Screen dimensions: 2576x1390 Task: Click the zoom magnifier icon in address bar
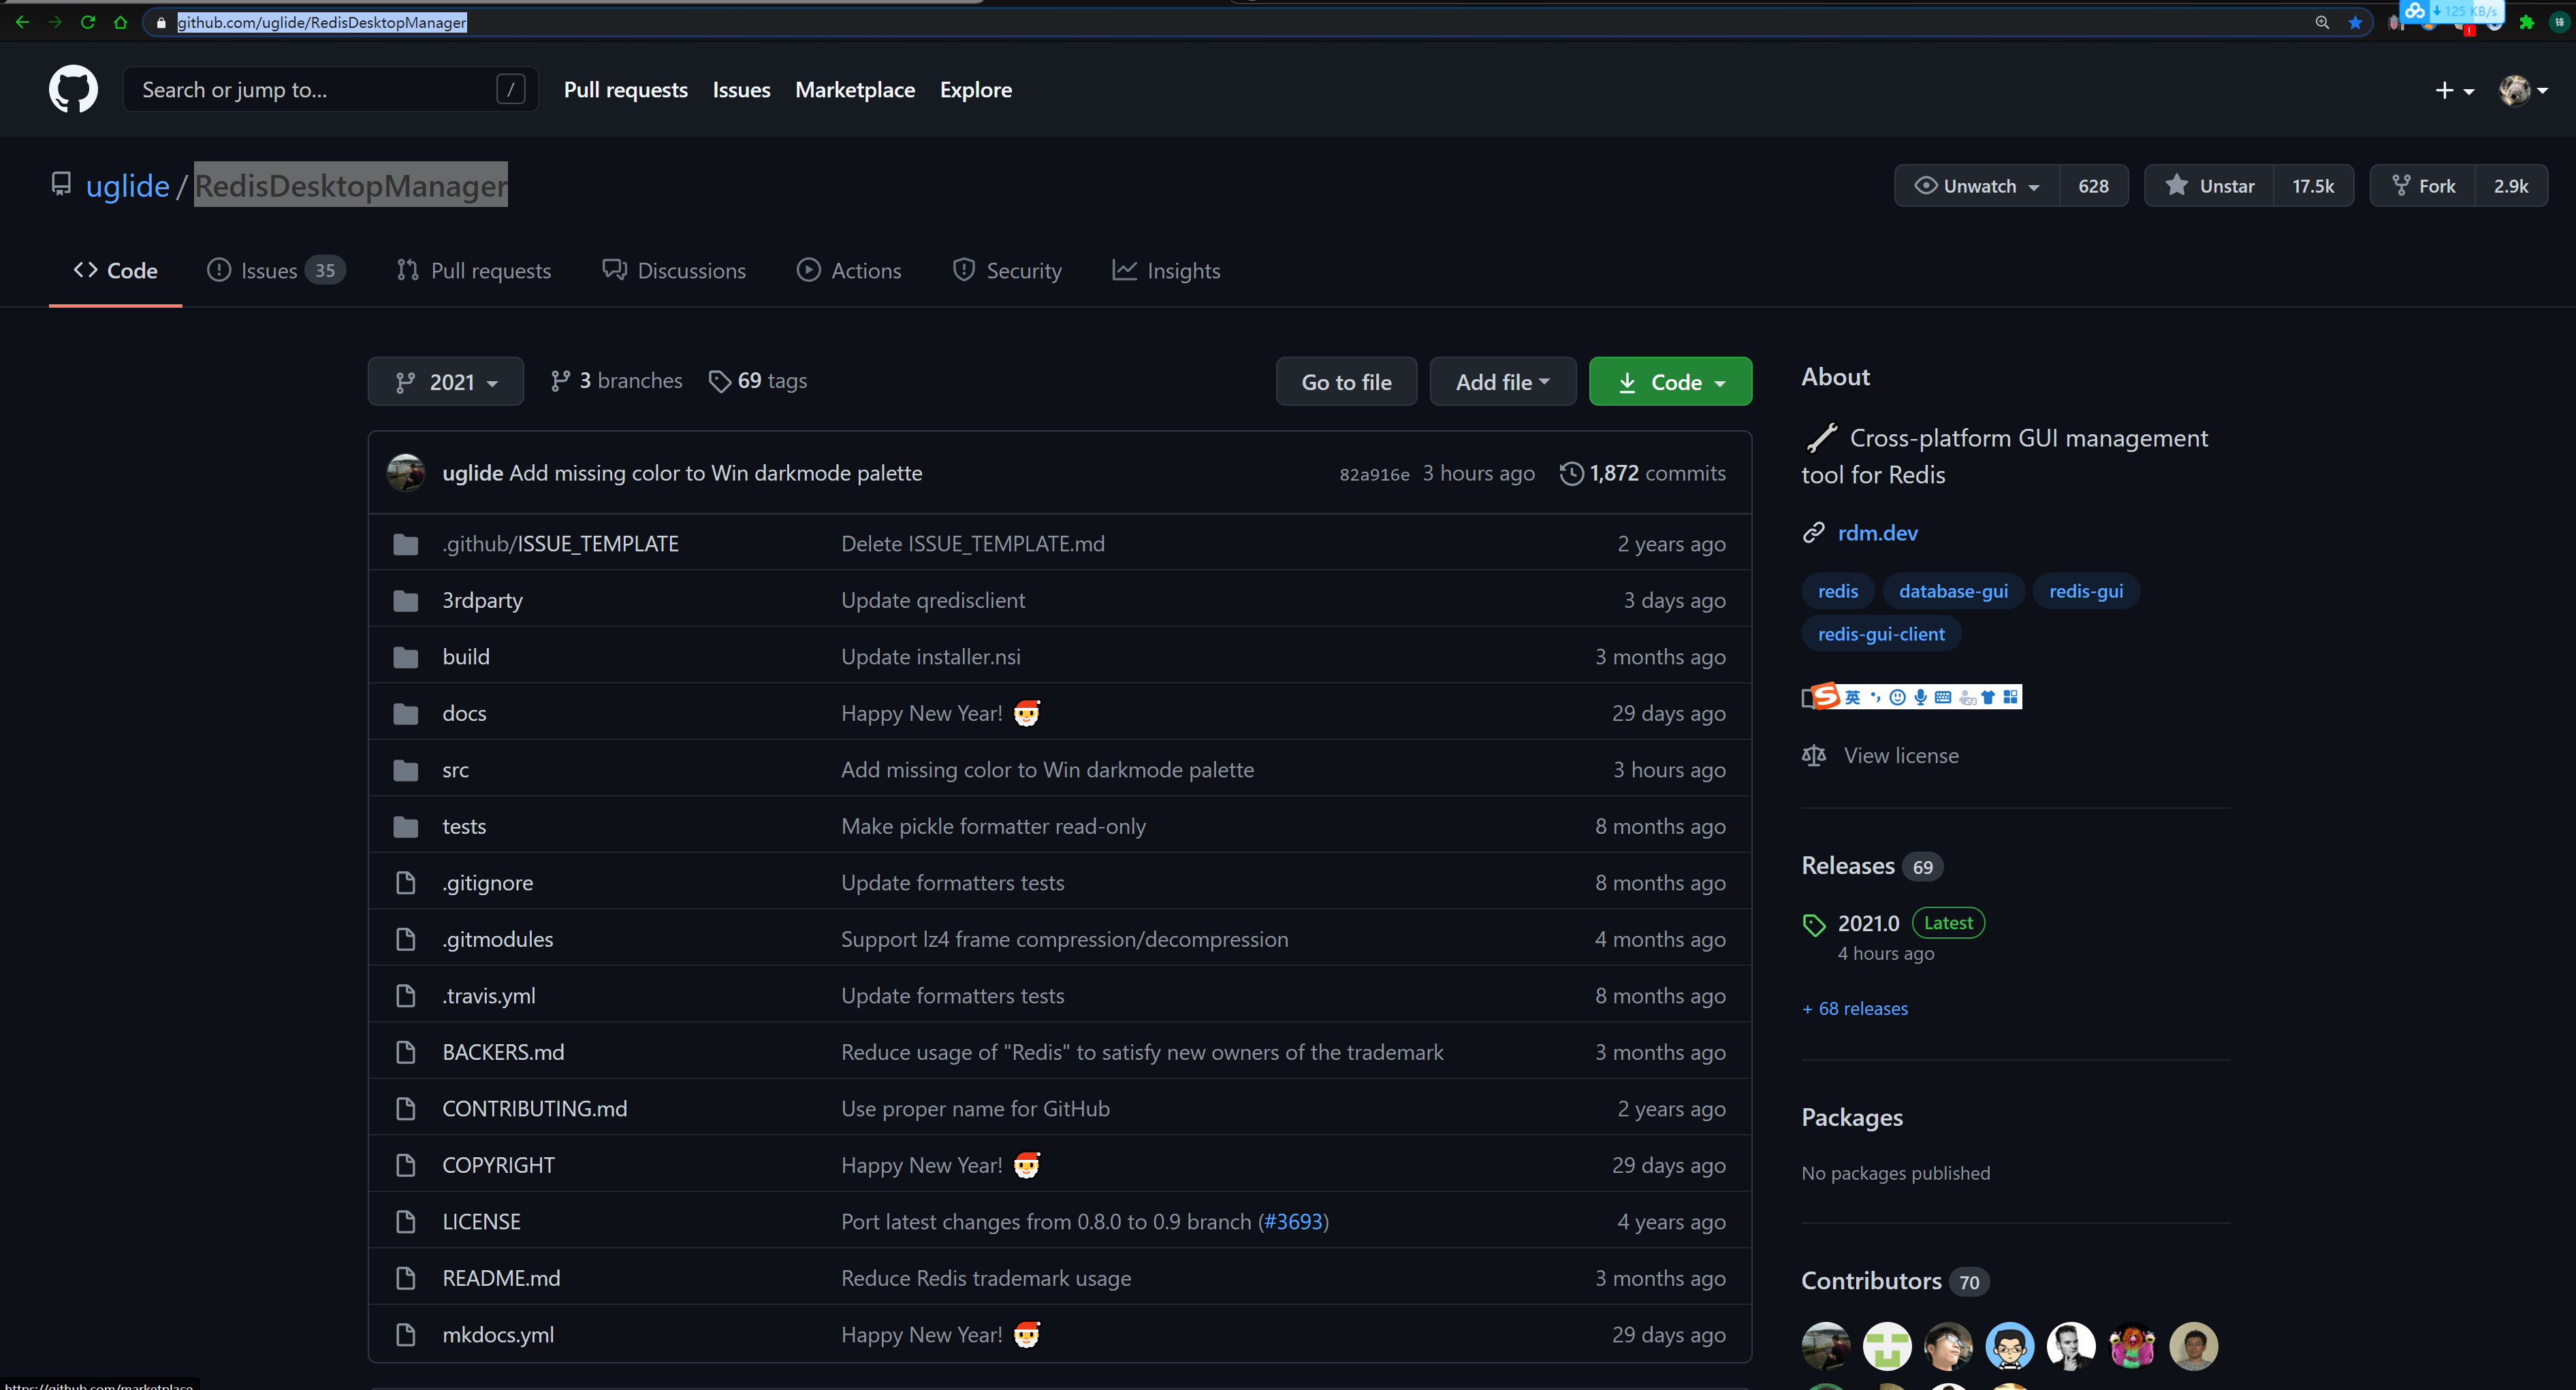tap(2322, 22)
